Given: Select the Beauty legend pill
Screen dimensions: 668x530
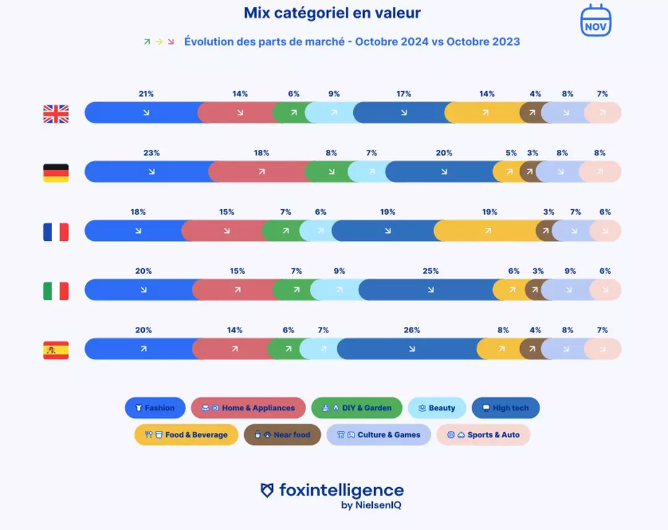Looking at the screenshot, I should (x=437, y=407).
